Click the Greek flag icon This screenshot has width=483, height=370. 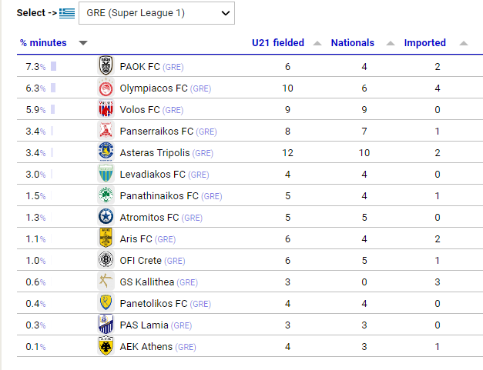point(67,13)
